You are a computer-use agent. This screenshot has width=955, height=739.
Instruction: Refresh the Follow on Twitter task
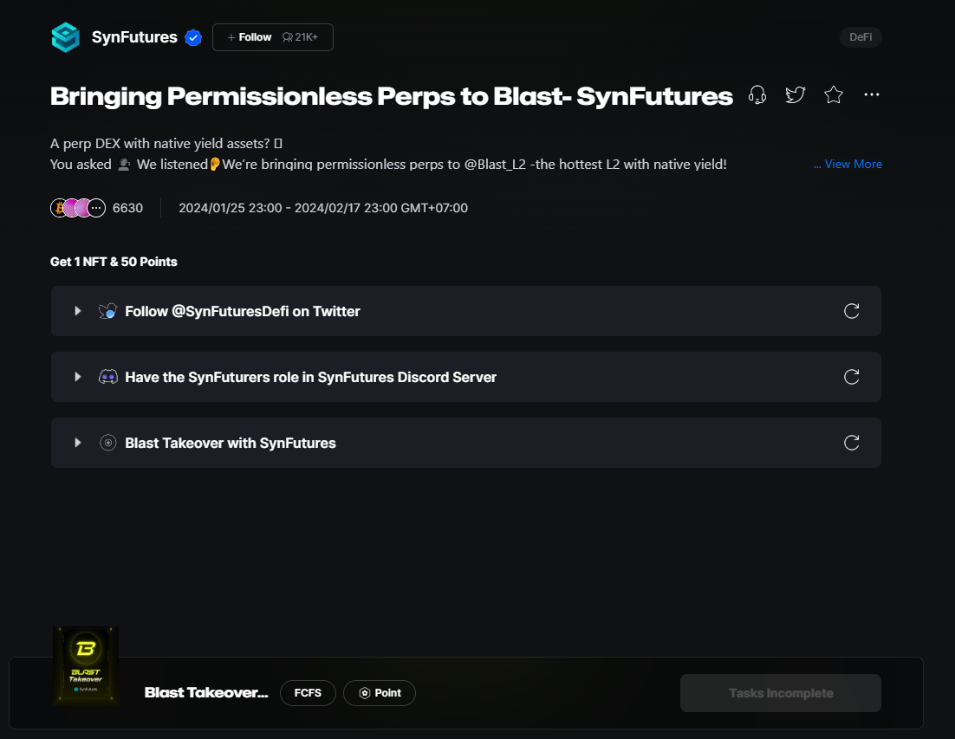pyautogui.click(x=851, y=311)
